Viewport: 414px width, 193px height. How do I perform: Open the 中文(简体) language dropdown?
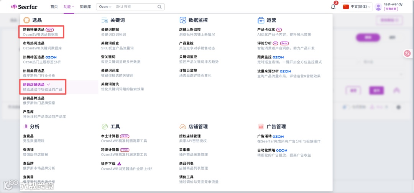[x=357, y=7]
